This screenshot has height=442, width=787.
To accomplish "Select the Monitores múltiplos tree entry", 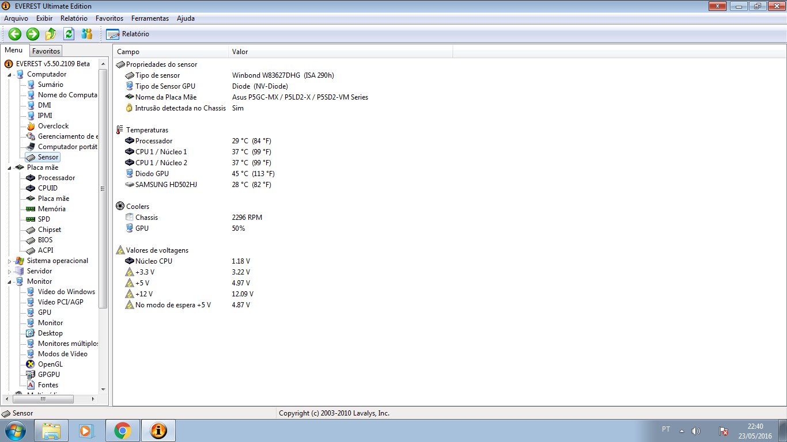I will pyautogui.click(x=62, y=344).
